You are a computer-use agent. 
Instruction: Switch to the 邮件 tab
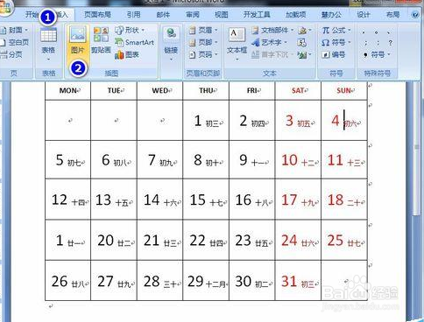(163, 15)
